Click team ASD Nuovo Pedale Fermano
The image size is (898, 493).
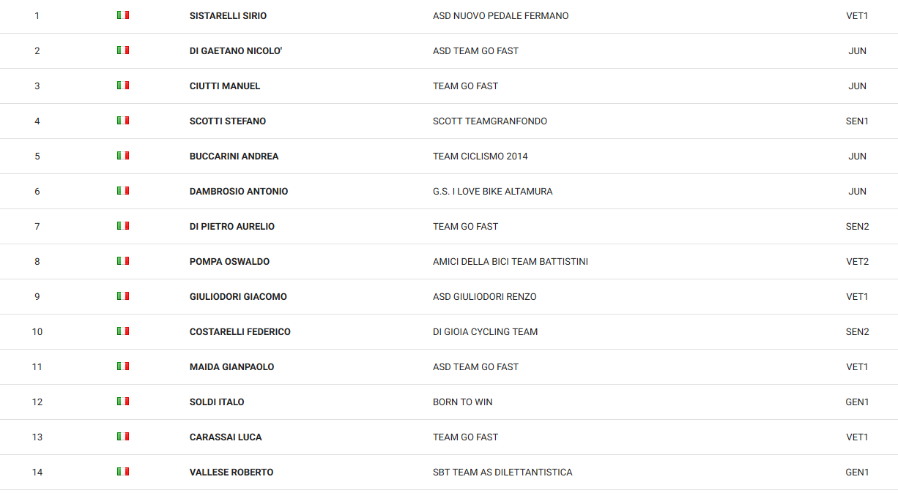click(501, 16)
